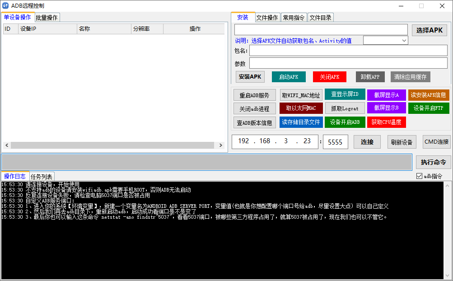Screen dimensions: 453x281
Task: Click the CMD连接 button
Action: [x=436, y=142]
